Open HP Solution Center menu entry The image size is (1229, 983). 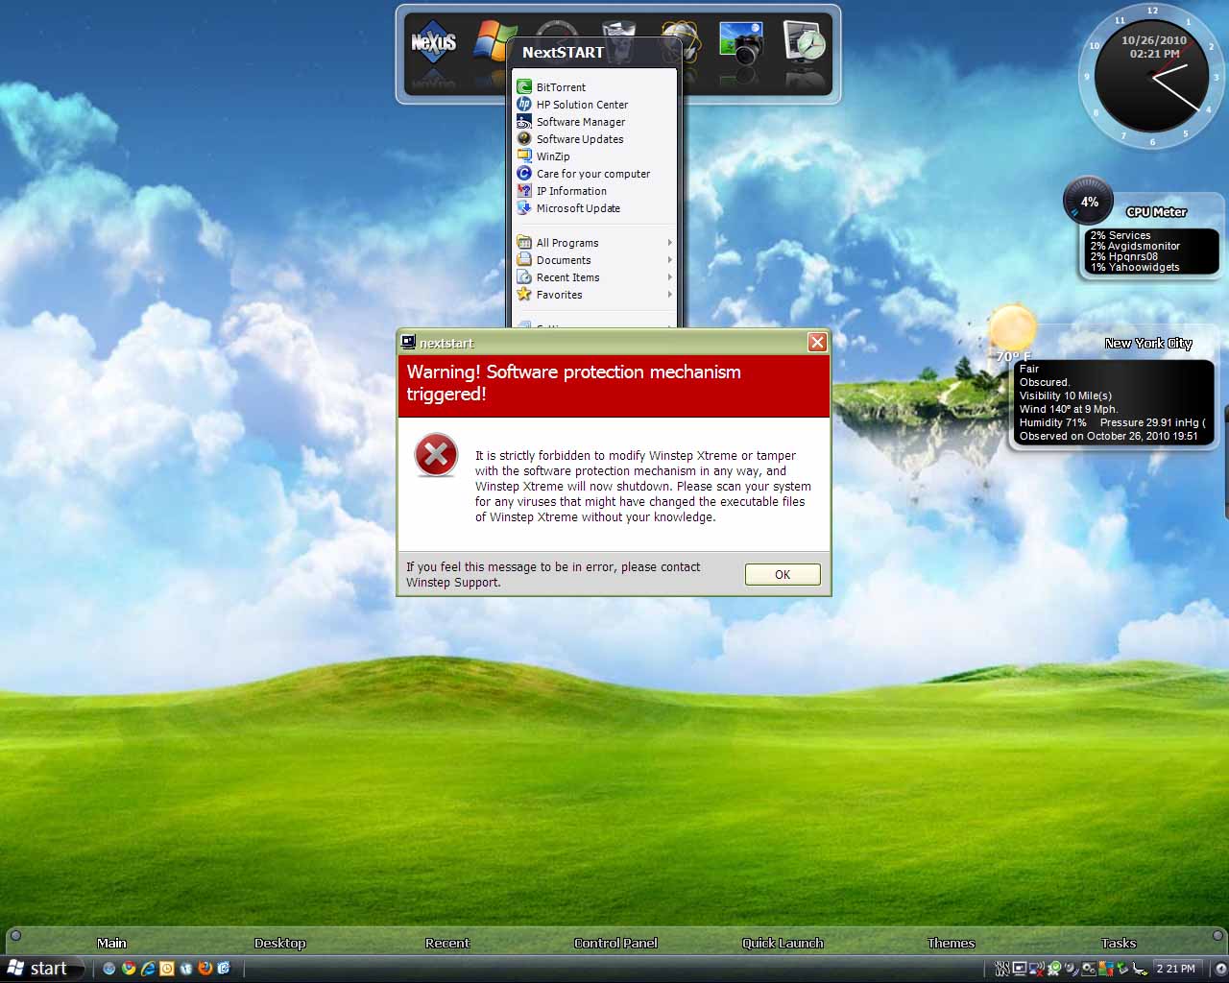[x=582, y=105]
